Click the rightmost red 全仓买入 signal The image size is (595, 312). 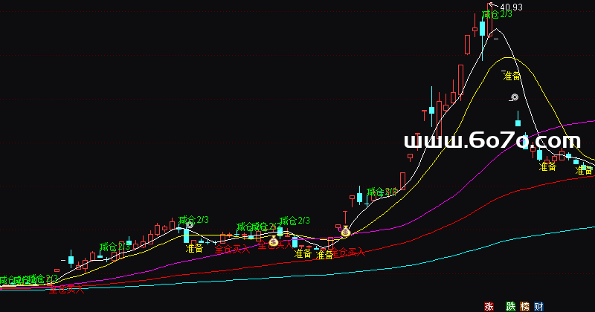[347, 253]
